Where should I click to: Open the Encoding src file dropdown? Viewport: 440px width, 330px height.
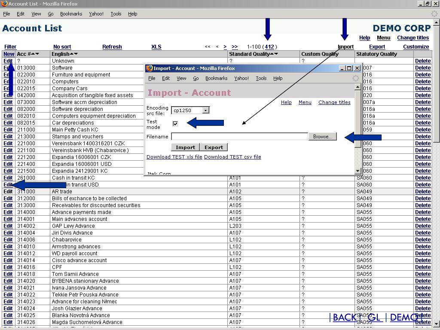coord(205,110)
